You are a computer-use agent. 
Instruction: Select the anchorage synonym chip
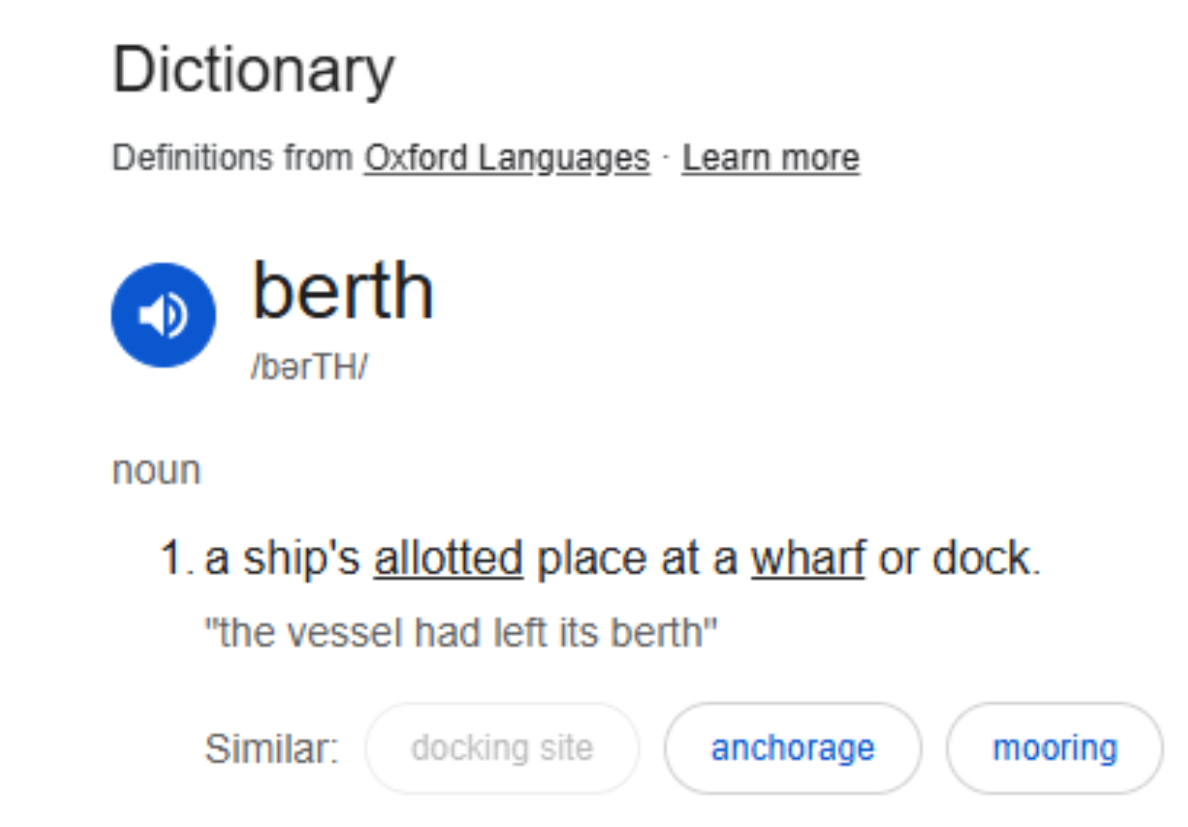pos(793,748)
